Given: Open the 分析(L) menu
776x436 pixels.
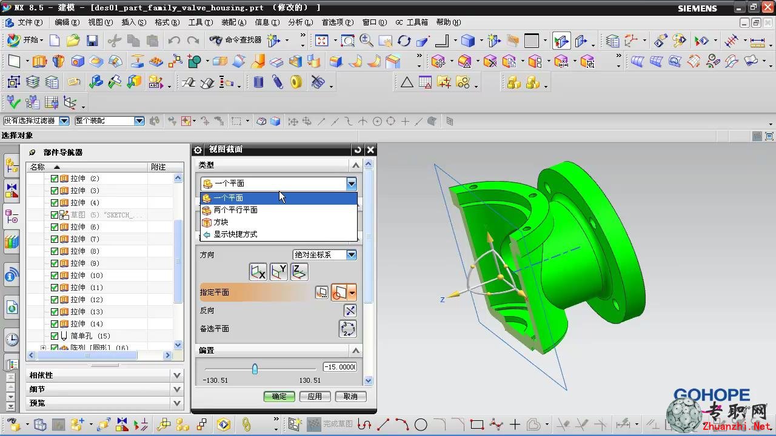Looking at the screenshot, I should point(300,22).
